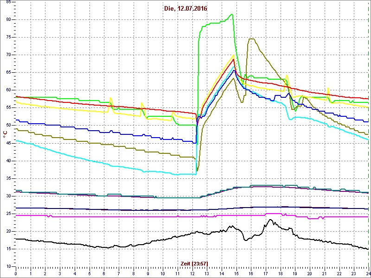
Task: Select the 35 label on the temperature axis
Action: (8, 178)
